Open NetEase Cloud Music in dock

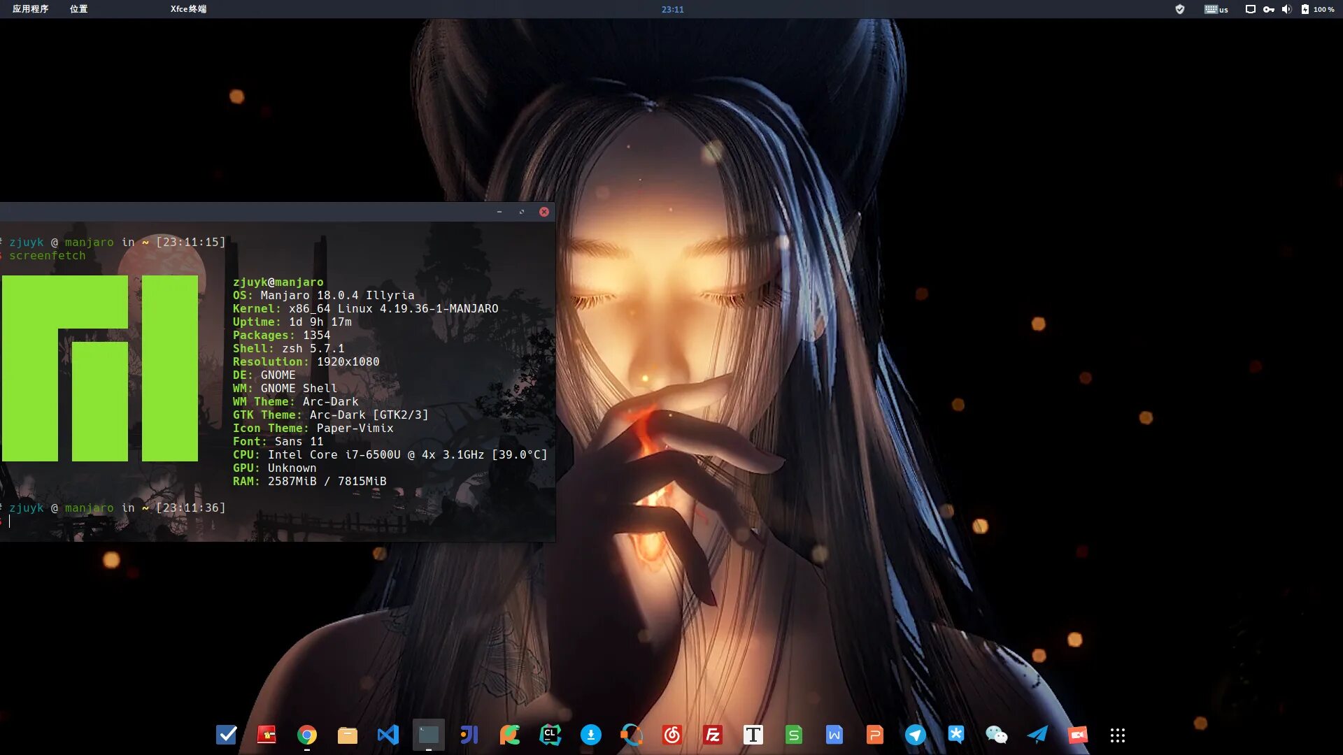672,735
